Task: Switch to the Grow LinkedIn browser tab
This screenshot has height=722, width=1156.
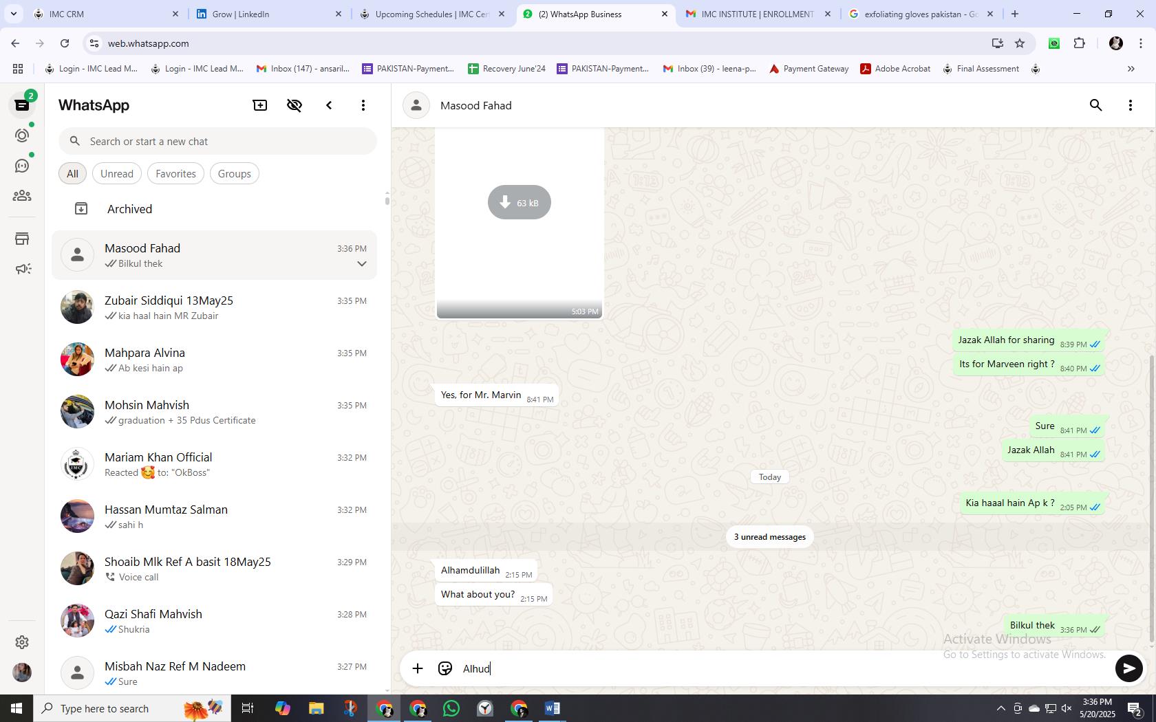Action: [x=269, y=14]
